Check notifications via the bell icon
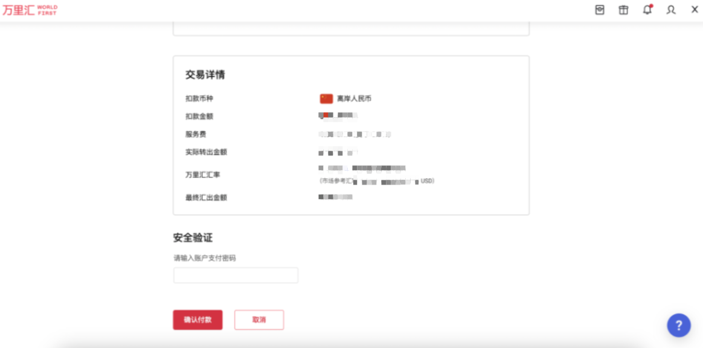The height and width of the screenshot is (348, 703). 647,10
